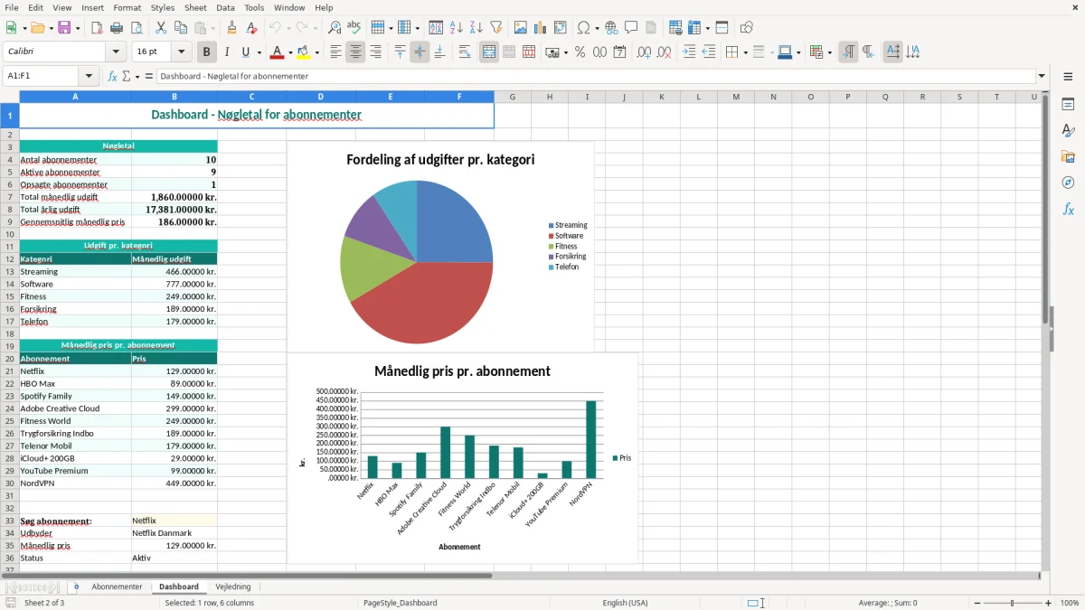
Task: Open the sidebar Gallery panel
Action: [1068, 156]
